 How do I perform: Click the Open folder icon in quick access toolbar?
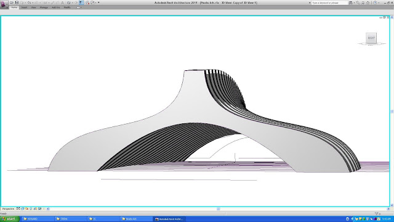coord(12,2)
